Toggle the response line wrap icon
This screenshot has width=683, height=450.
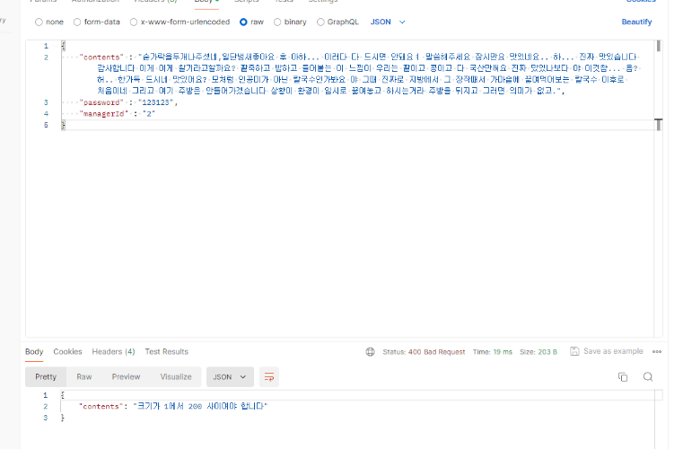pos(269,376)
